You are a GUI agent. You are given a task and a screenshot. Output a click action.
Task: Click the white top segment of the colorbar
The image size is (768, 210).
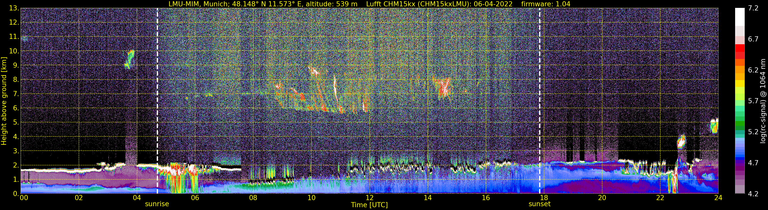(x=740, y=17)
